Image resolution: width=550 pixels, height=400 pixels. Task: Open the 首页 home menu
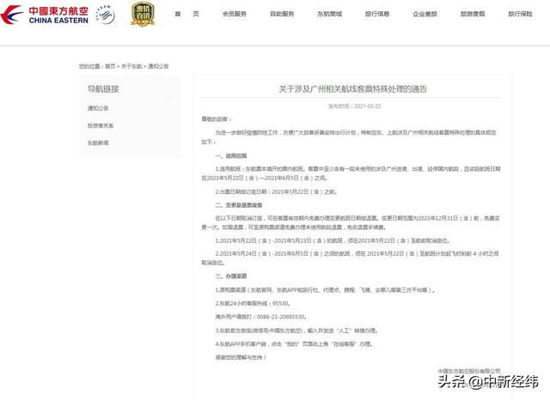click(x=186, y=15)
